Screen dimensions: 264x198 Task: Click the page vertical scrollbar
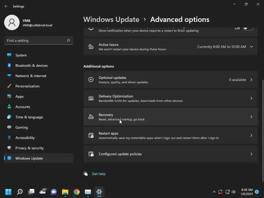(x=263, y=130)
